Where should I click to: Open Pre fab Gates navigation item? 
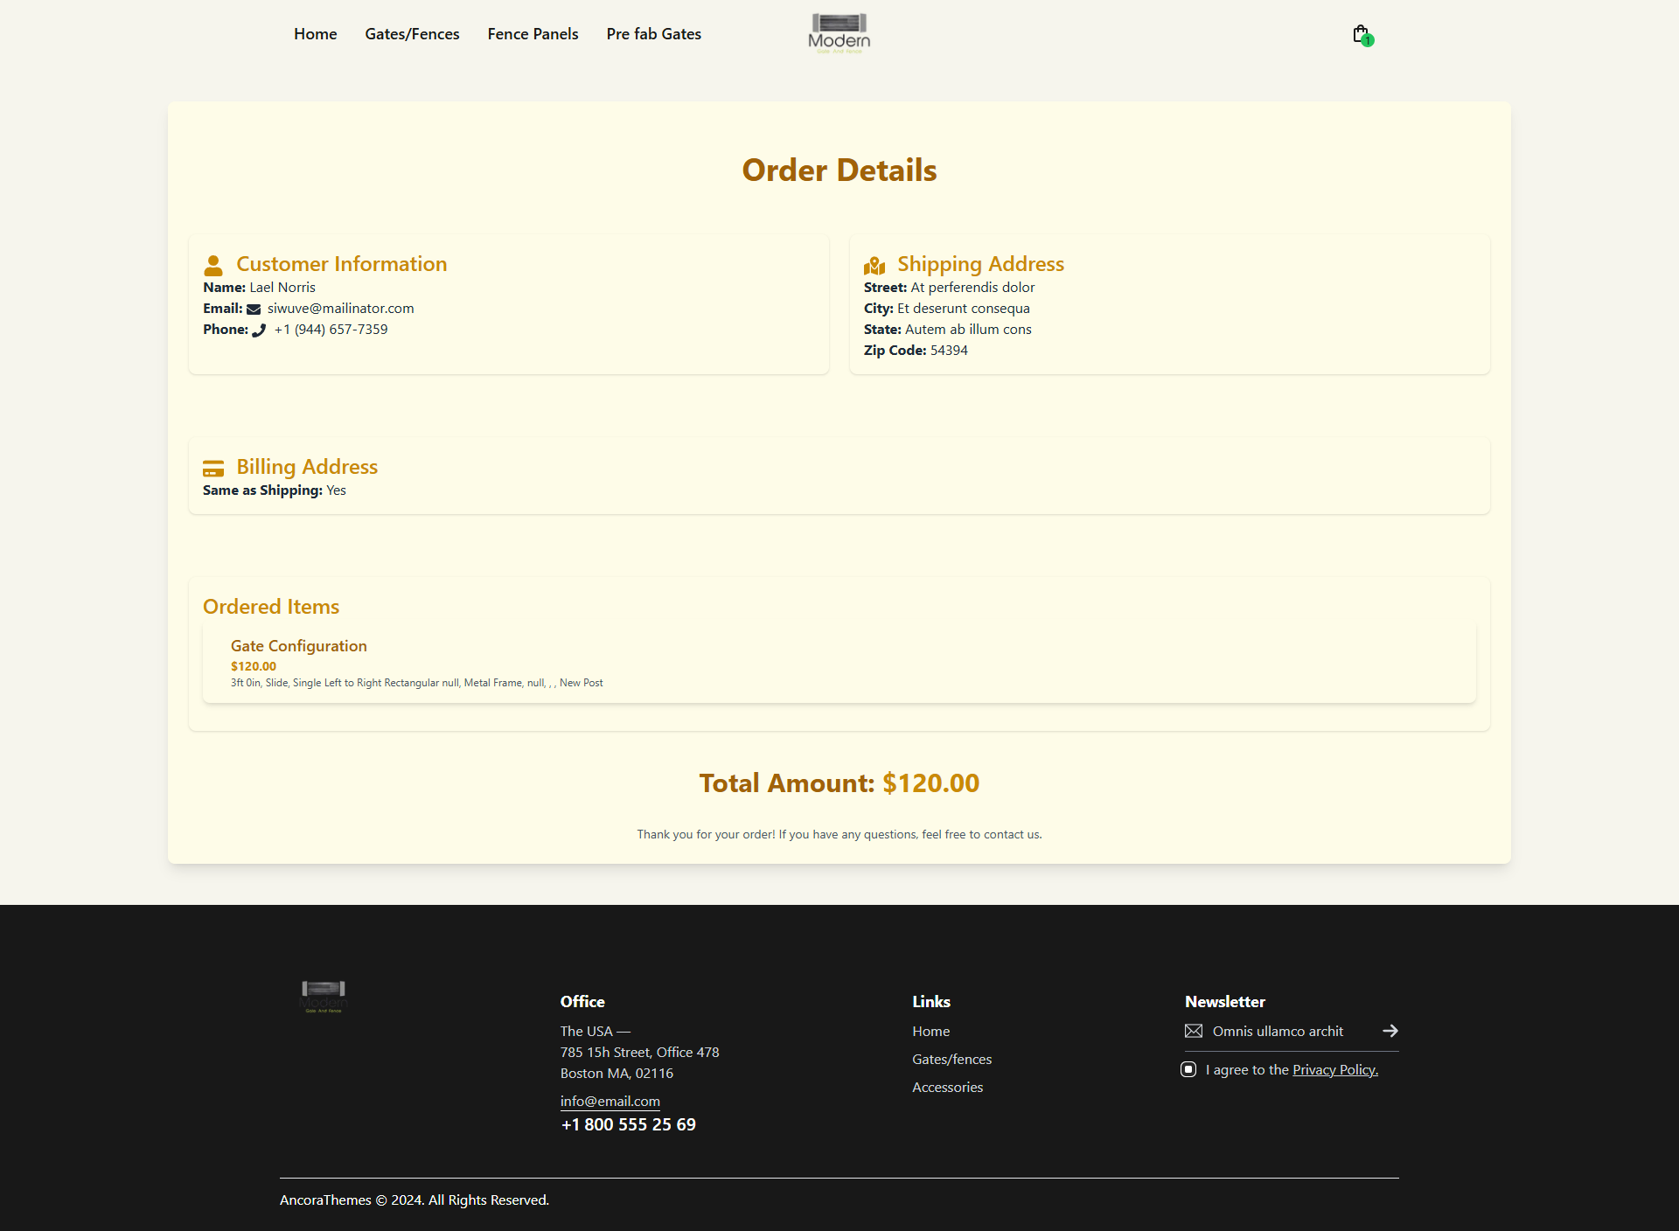click(x=653, y=34)
